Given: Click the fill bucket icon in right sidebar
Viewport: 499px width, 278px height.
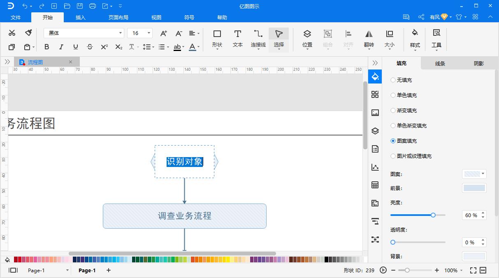Looking at the screenshot, I should pos(375,76).
